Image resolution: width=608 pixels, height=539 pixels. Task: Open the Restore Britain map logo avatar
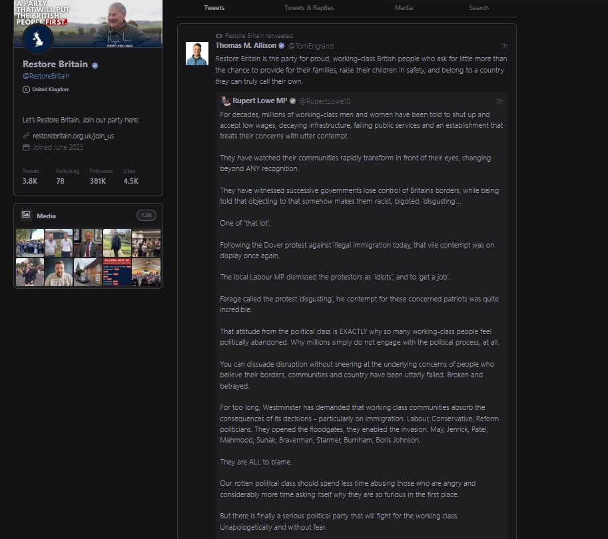click(x=37, y=39)
